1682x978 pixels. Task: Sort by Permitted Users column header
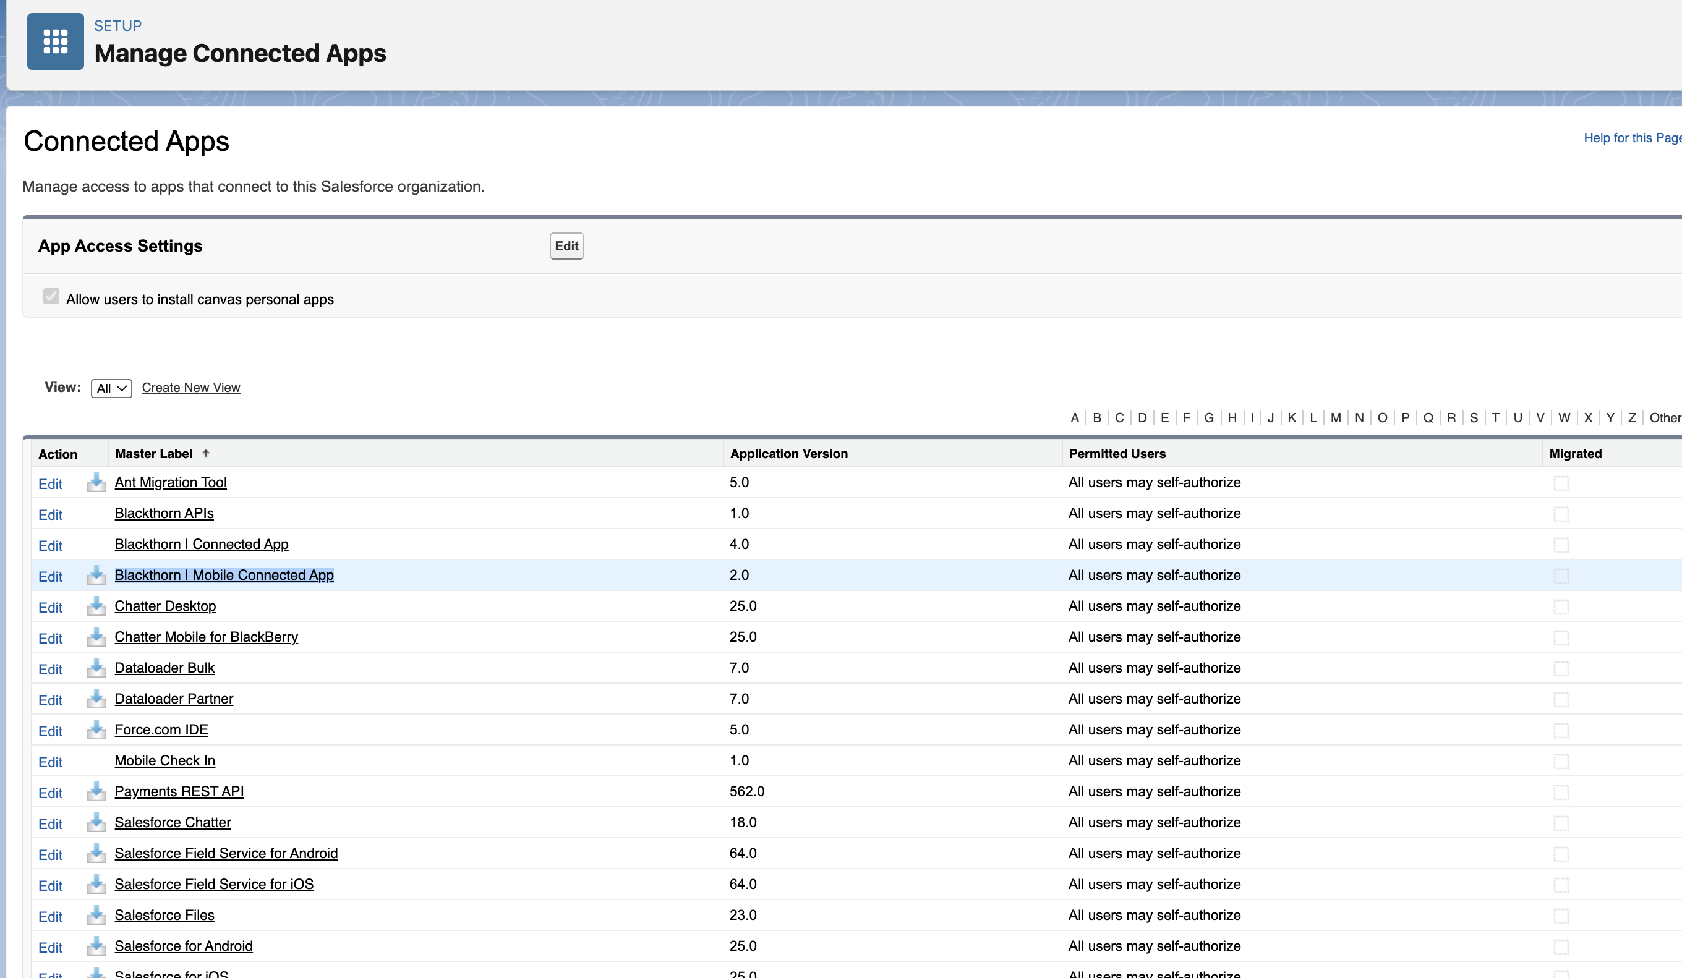1117,454
